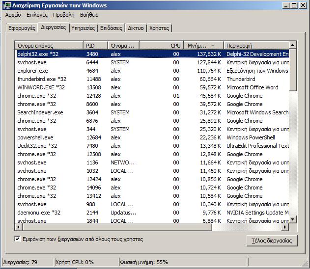This screenshot has width=310, height=269.
Task: Select the explorer.exe process
Action: click(152, 71)
